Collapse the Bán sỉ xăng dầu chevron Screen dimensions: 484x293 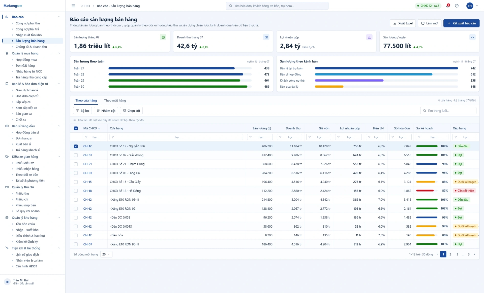[59, 126]
